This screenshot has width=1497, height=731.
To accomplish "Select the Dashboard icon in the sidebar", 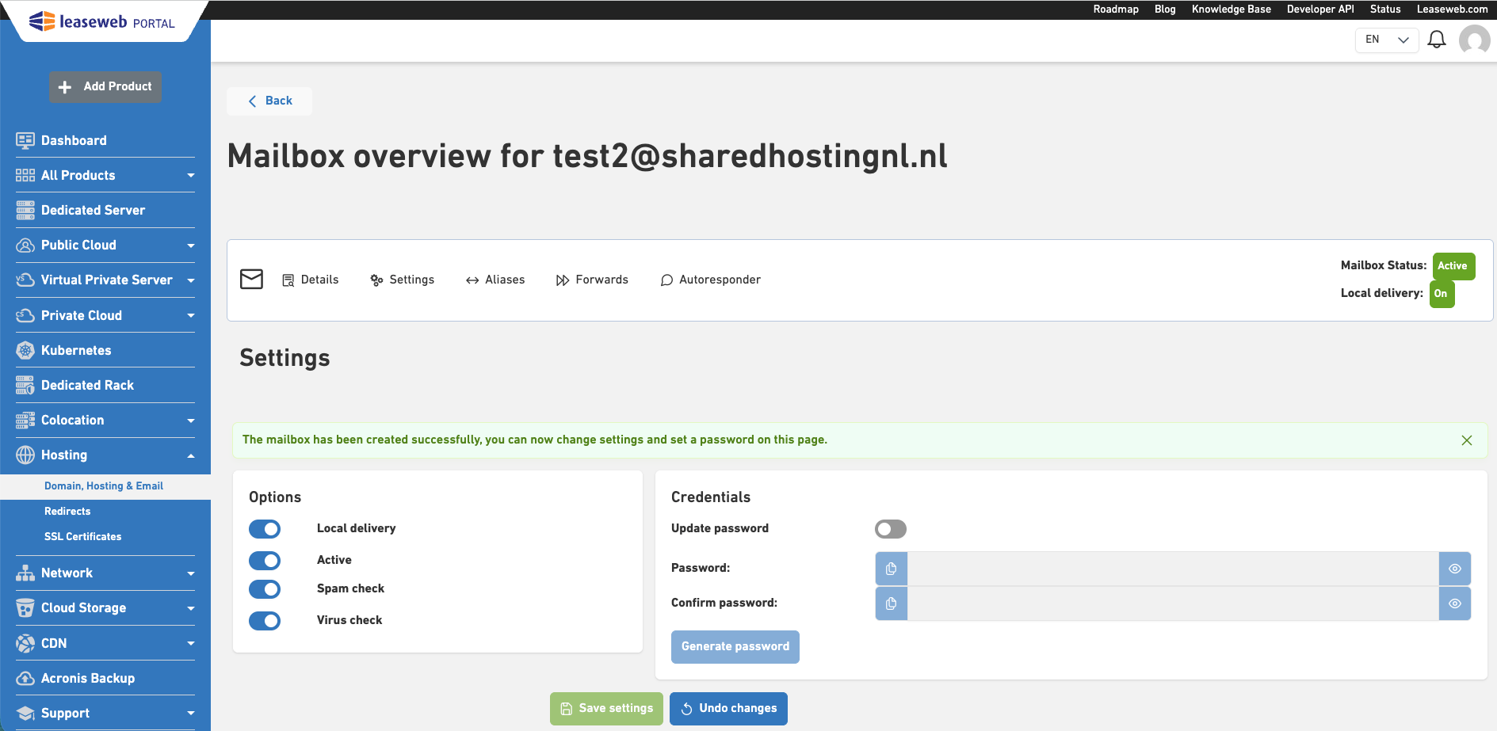I will pyautogui.click(x=25, y=140).
